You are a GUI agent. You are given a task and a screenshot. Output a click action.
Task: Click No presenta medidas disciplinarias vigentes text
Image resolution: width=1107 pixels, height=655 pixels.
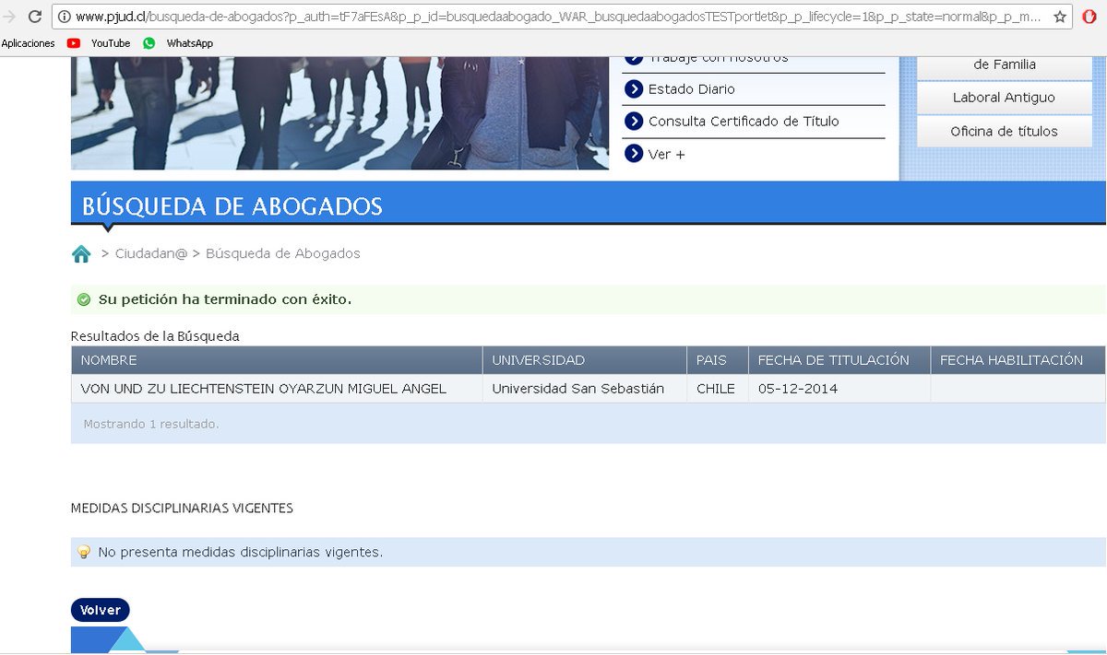click(240, 553)
